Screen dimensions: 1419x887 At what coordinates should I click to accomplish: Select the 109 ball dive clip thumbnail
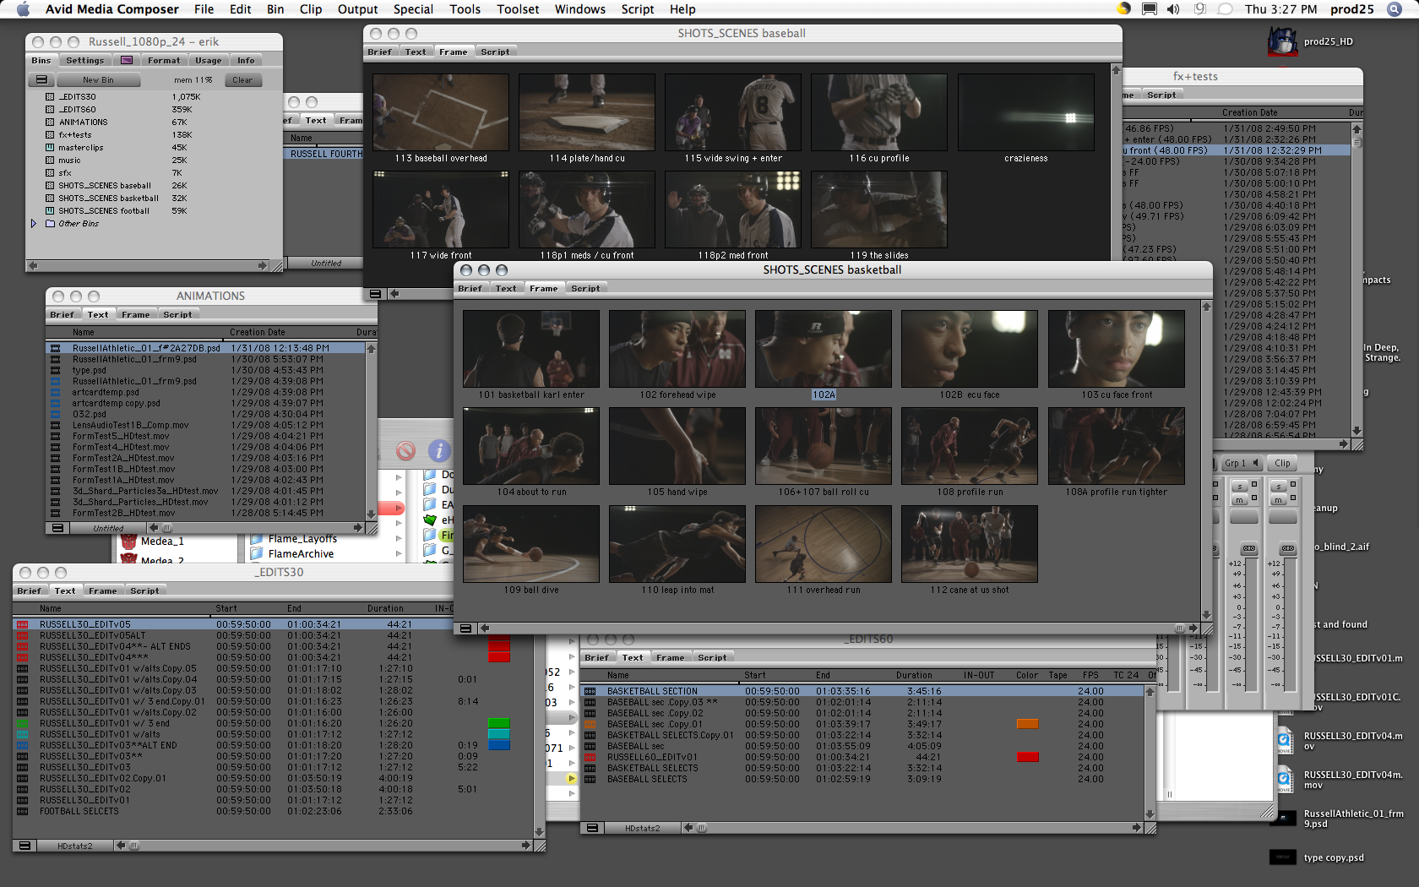tap(530, 544)
